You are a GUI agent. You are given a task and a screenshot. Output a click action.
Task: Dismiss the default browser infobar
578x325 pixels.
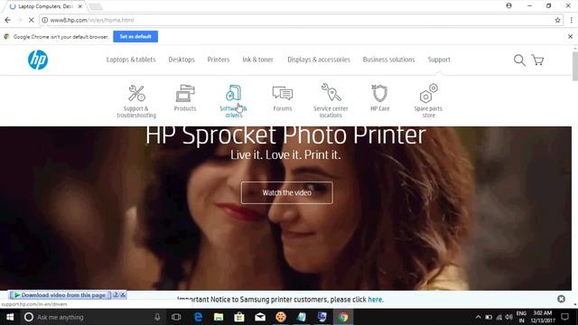coord(570,36)
